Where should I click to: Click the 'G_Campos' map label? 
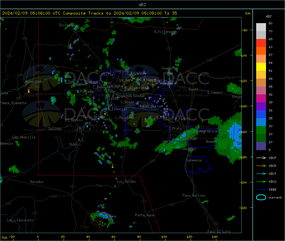coord(215,92)
